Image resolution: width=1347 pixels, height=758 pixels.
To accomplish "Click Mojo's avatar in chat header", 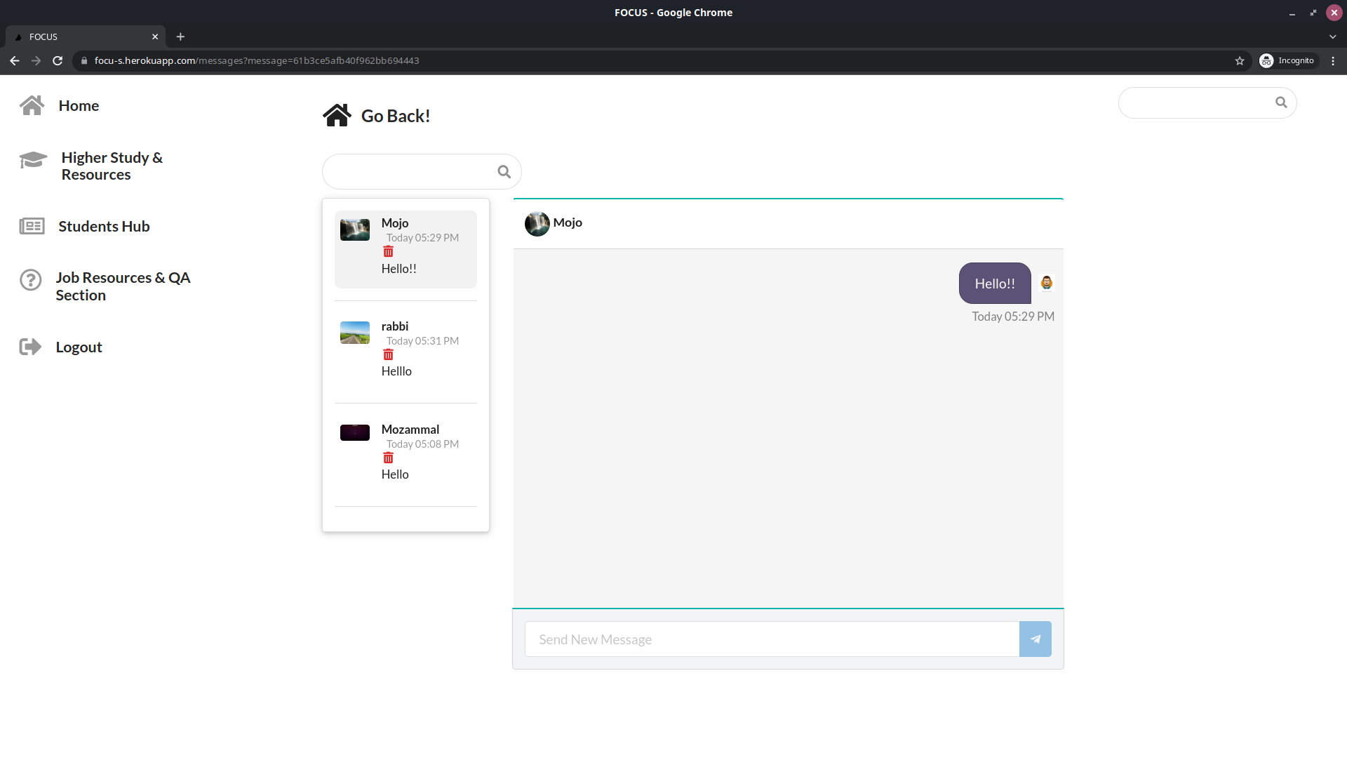I will point(537,224).
